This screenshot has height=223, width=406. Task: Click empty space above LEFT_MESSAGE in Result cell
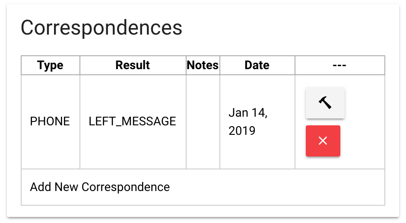click(132, 93)
